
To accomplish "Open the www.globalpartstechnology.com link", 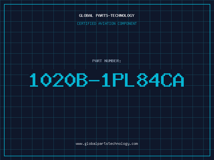I will (x=107, y=144).
